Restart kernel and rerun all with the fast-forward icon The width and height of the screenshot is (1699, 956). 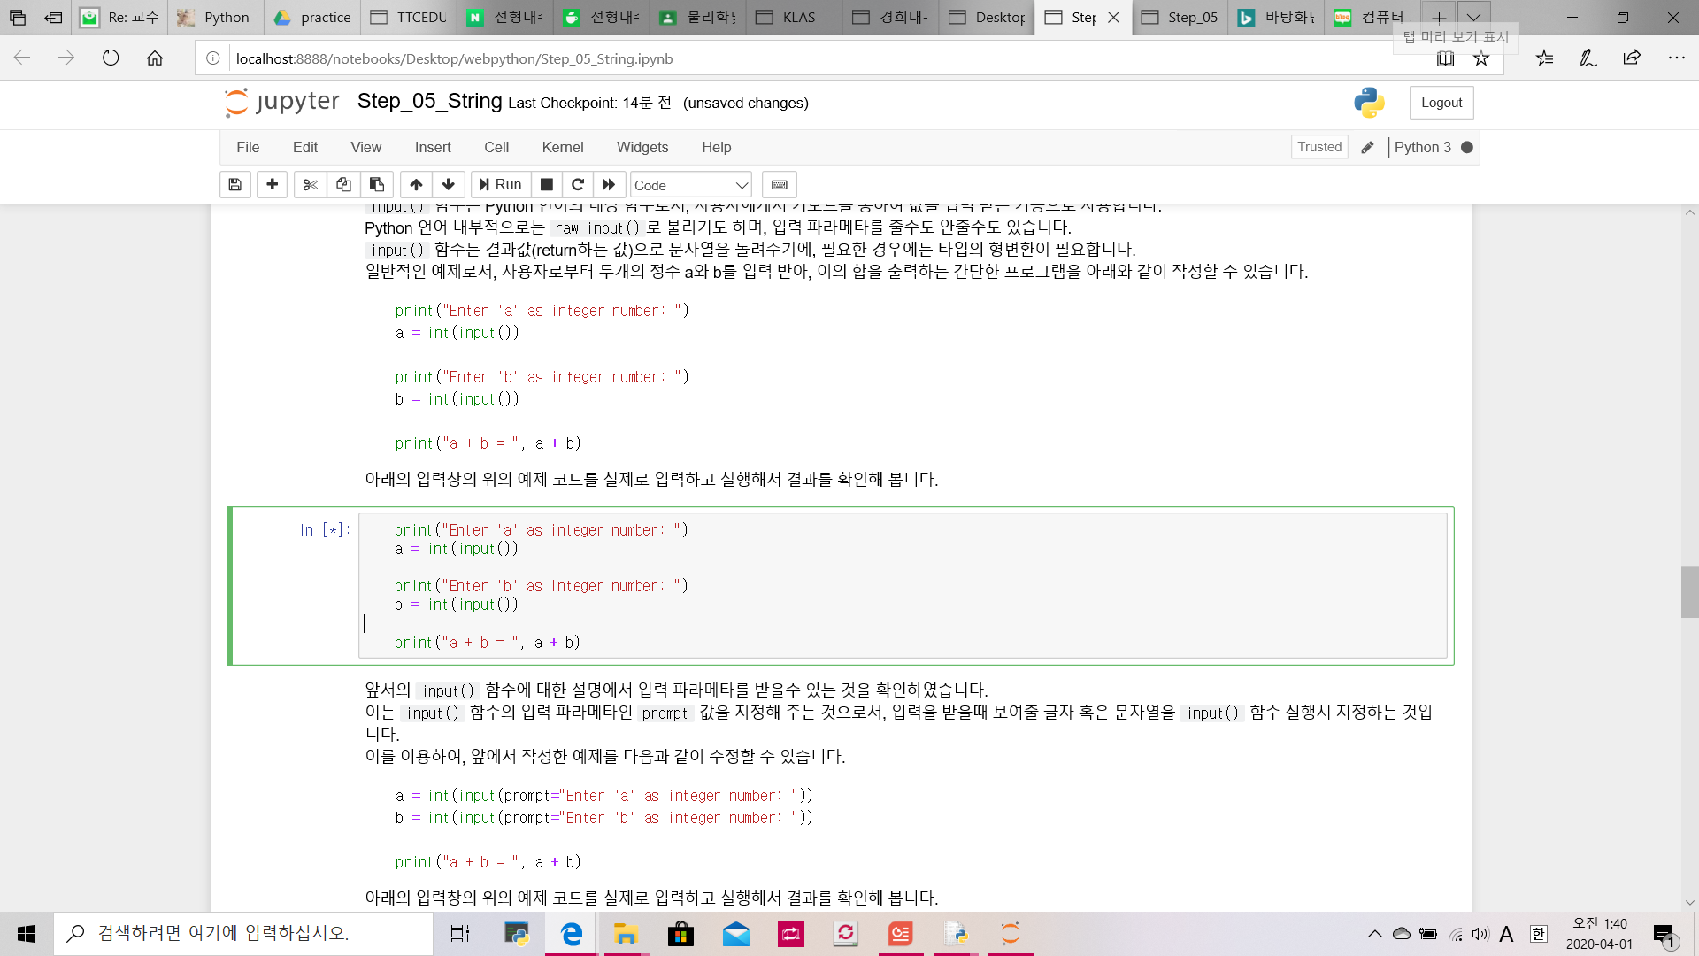[x=609, y=185]
